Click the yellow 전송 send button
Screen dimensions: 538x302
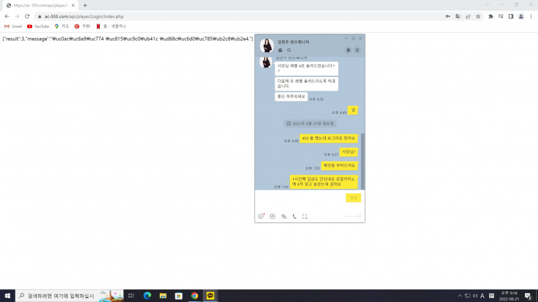click(354, 198)
